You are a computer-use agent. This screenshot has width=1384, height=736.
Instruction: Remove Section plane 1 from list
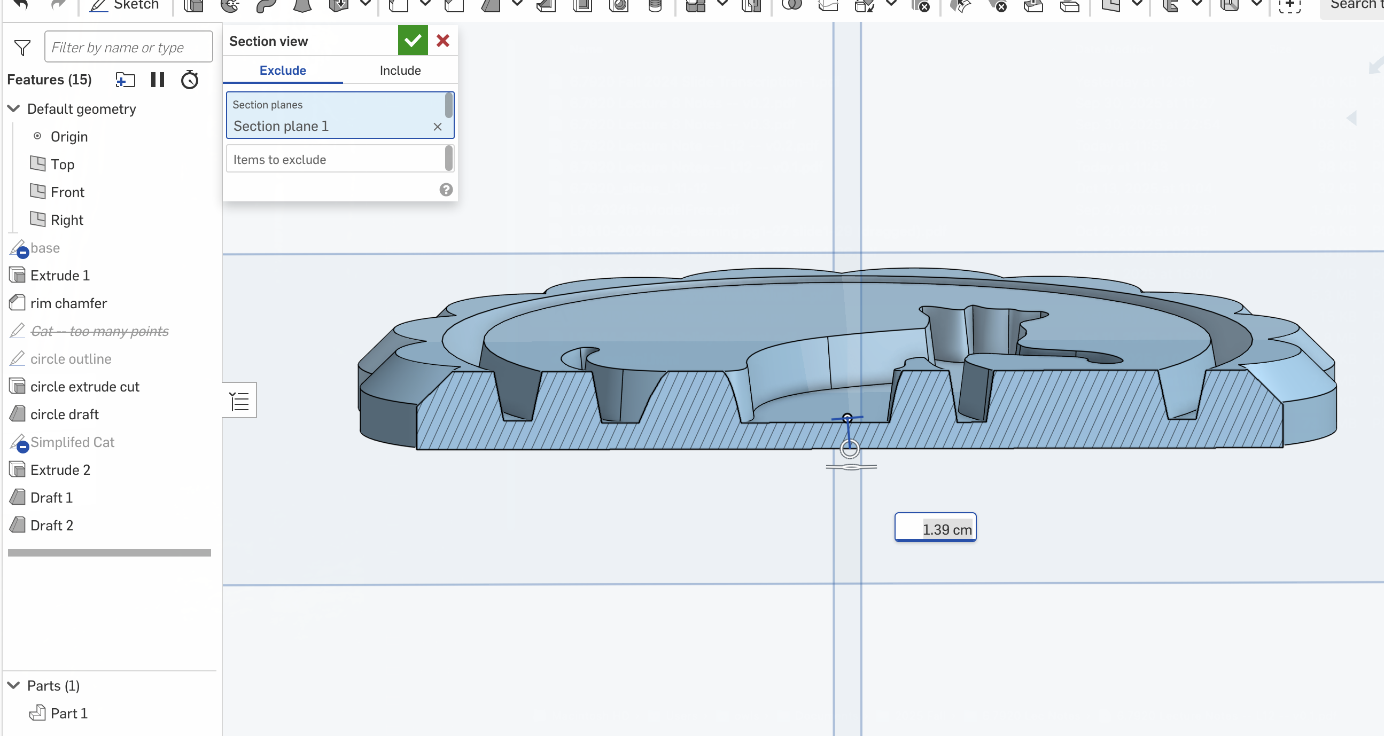point(437,127)
